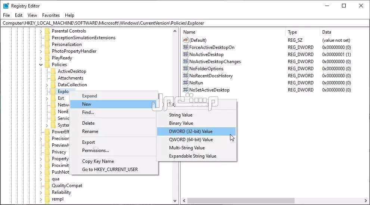Click the NoActiveDesktopChanges DWORD icon
Screen dimensions: 370x205
click(x=186, y=61)
